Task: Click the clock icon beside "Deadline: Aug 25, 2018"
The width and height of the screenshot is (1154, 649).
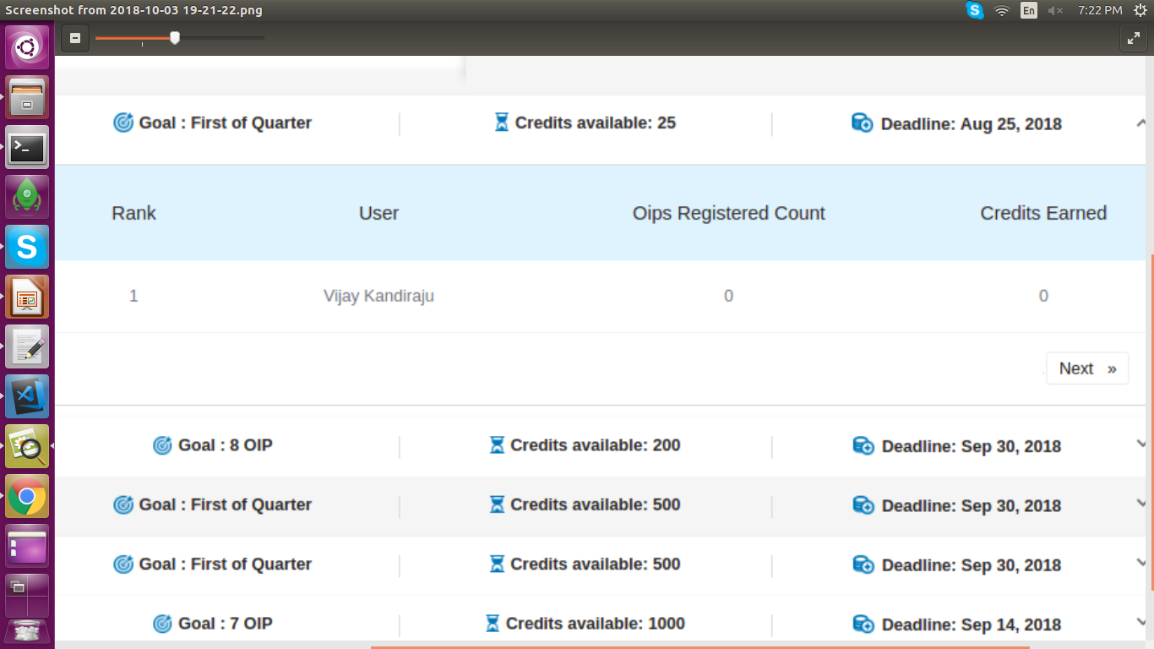Action: 863,123
